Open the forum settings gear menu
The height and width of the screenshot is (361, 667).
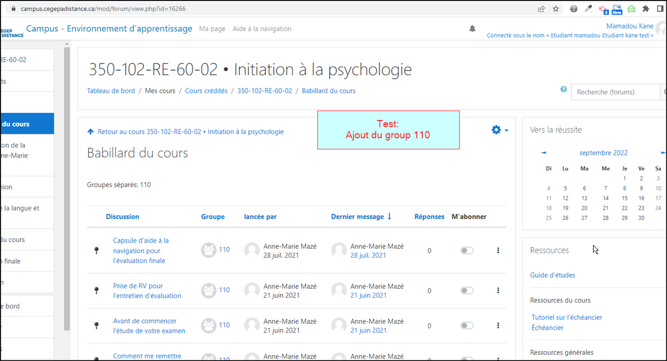click(x=499, y=130)
